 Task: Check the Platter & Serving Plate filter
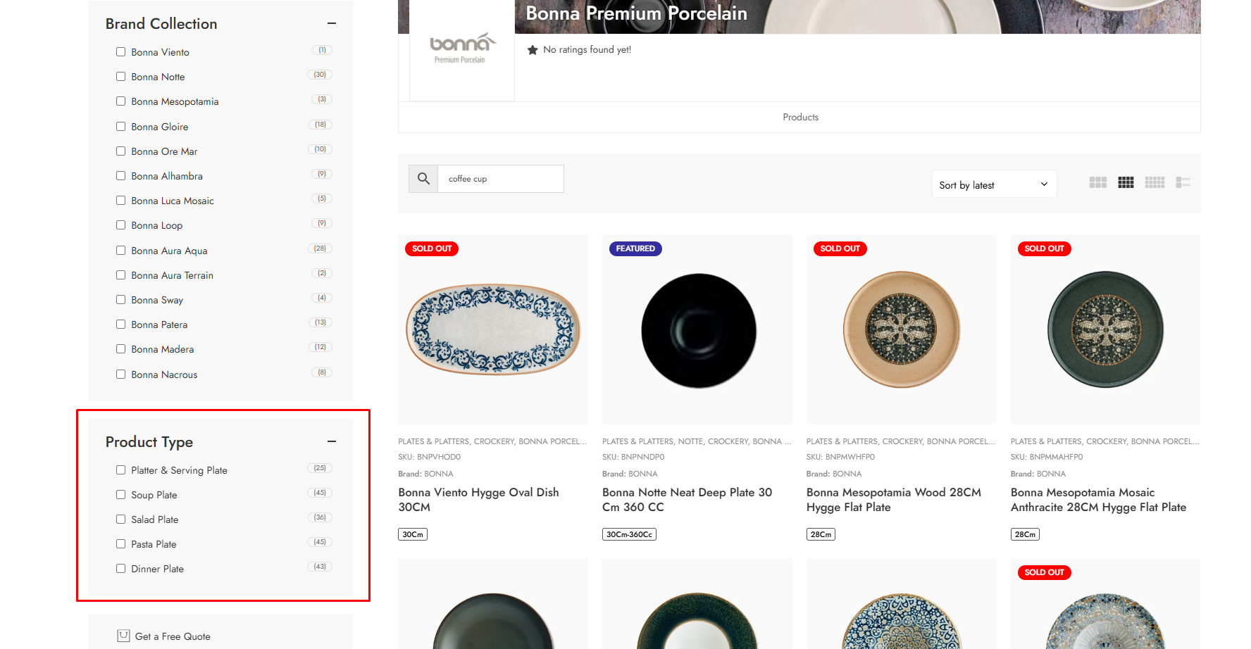120,470
